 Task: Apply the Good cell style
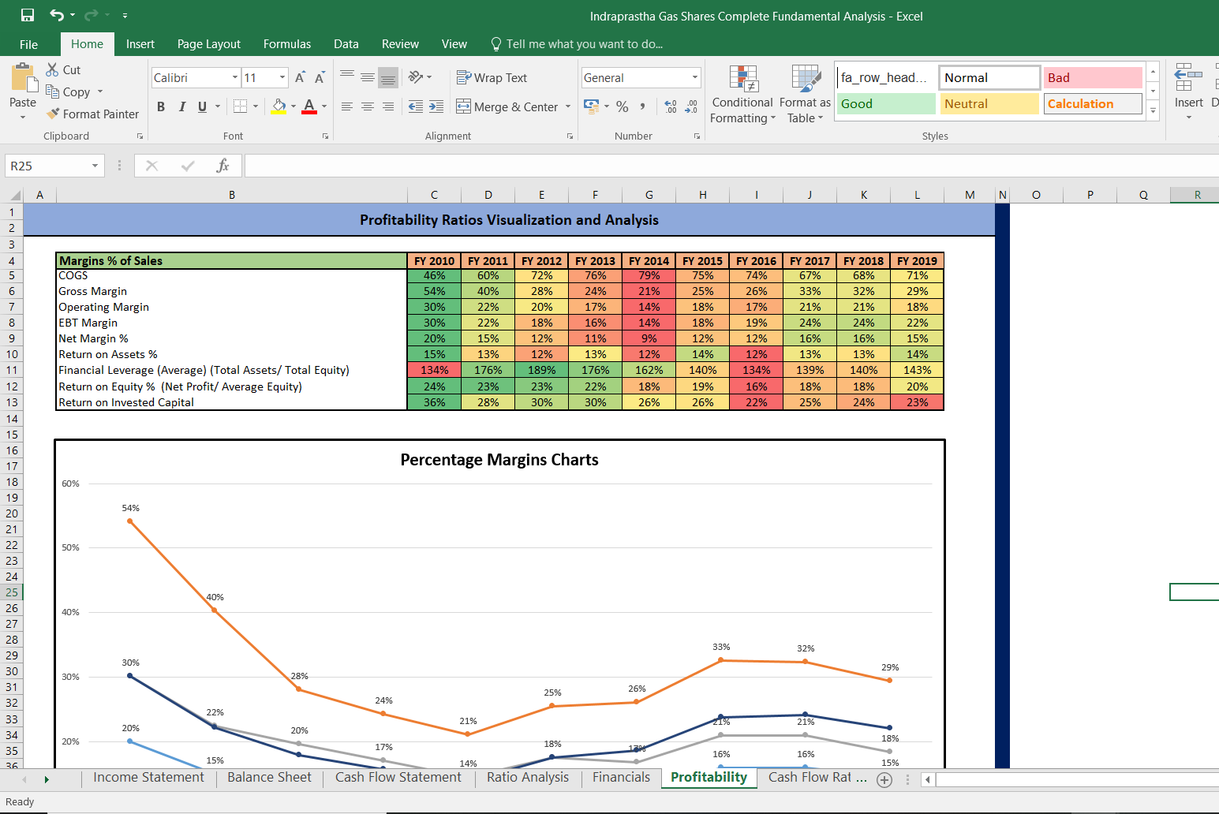(x=886, y=103)
